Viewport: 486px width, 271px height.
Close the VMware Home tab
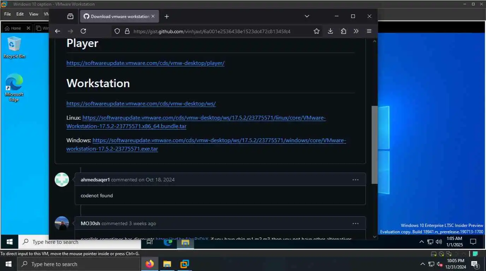[28, 28]
